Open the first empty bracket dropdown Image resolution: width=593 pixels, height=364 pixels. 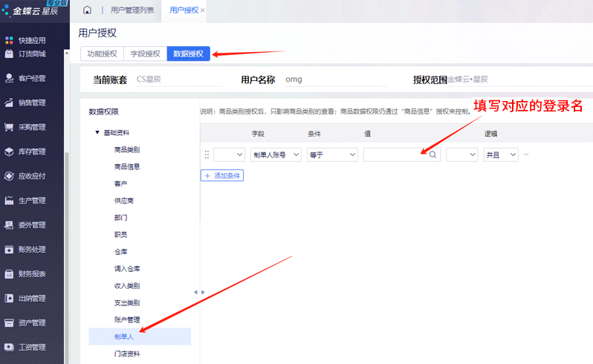tap(229, 155)
